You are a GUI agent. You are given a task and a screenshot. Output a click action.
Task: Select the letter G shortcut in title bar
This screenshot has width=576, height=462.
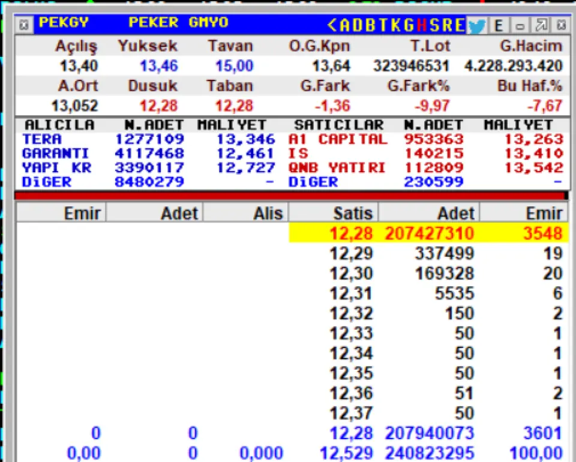coord(408,25)
